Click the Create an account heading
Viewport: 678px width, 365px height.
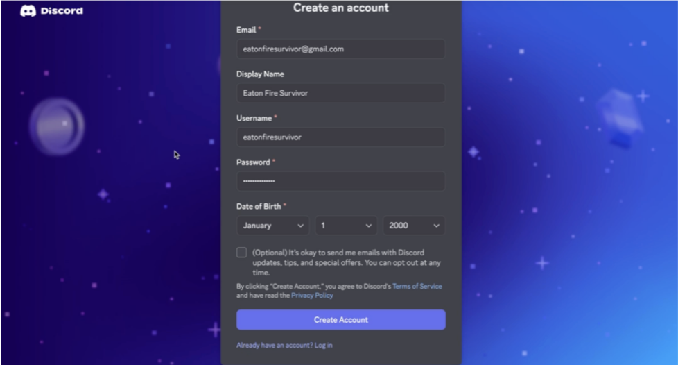[x=340, y=8]
